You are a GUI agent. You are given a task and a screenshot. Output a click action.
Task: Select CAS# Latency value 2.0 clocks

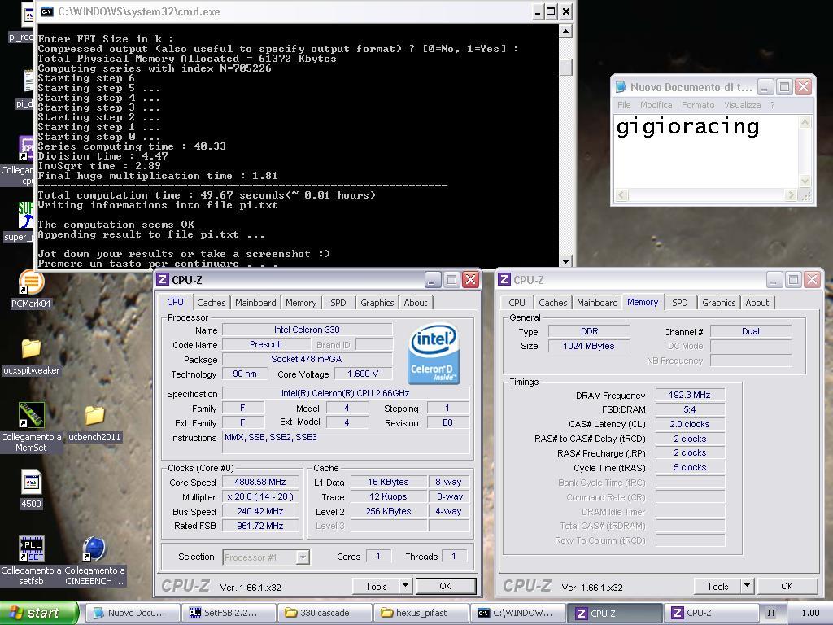[690, 424]
